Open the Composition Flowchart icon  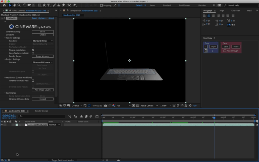(x=186, y=106)
